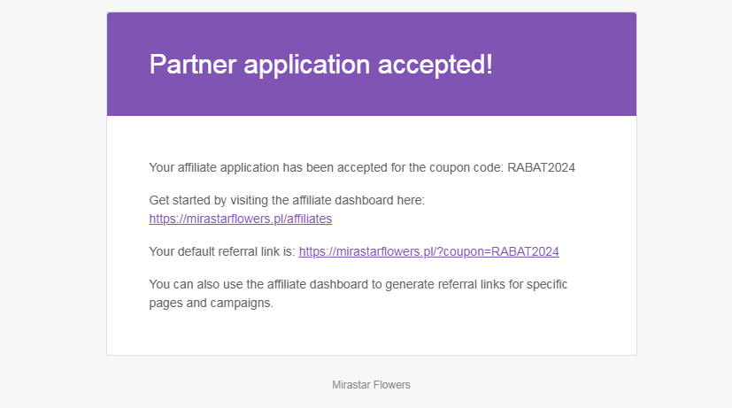Click the 'Get started by visiting' text line

287,200
